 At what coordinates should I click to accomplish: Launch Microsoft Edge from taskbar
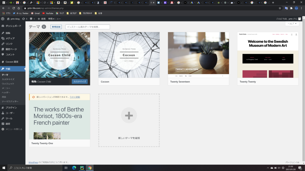(x=74, y=168)
